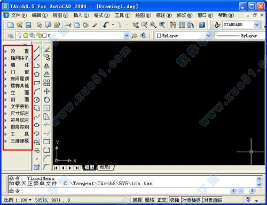Click the command line input field
267x205 pixels.
coord(124,191)
